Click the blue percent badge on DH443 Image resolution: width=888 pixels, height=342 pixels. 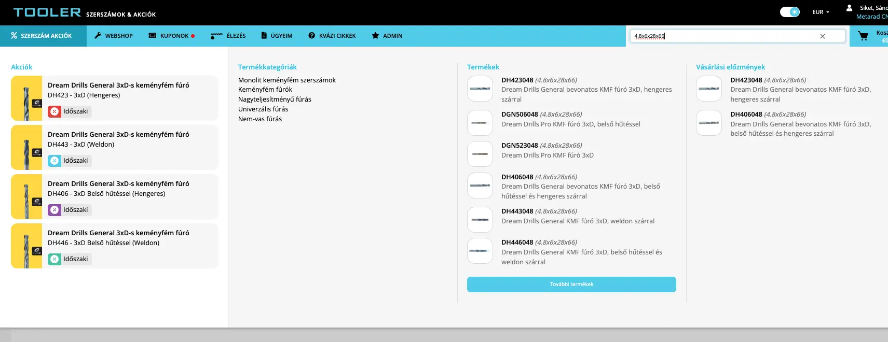click(54, 161)
